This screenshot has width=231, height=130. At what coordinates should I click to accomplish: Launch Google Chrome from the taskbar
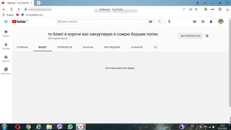(28, 127)
